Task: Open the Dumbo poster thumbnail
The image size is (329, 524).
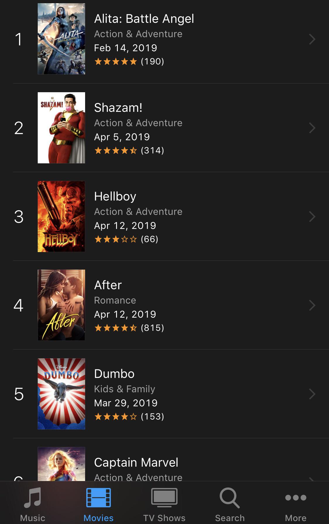Action: (x=61, y=394)
